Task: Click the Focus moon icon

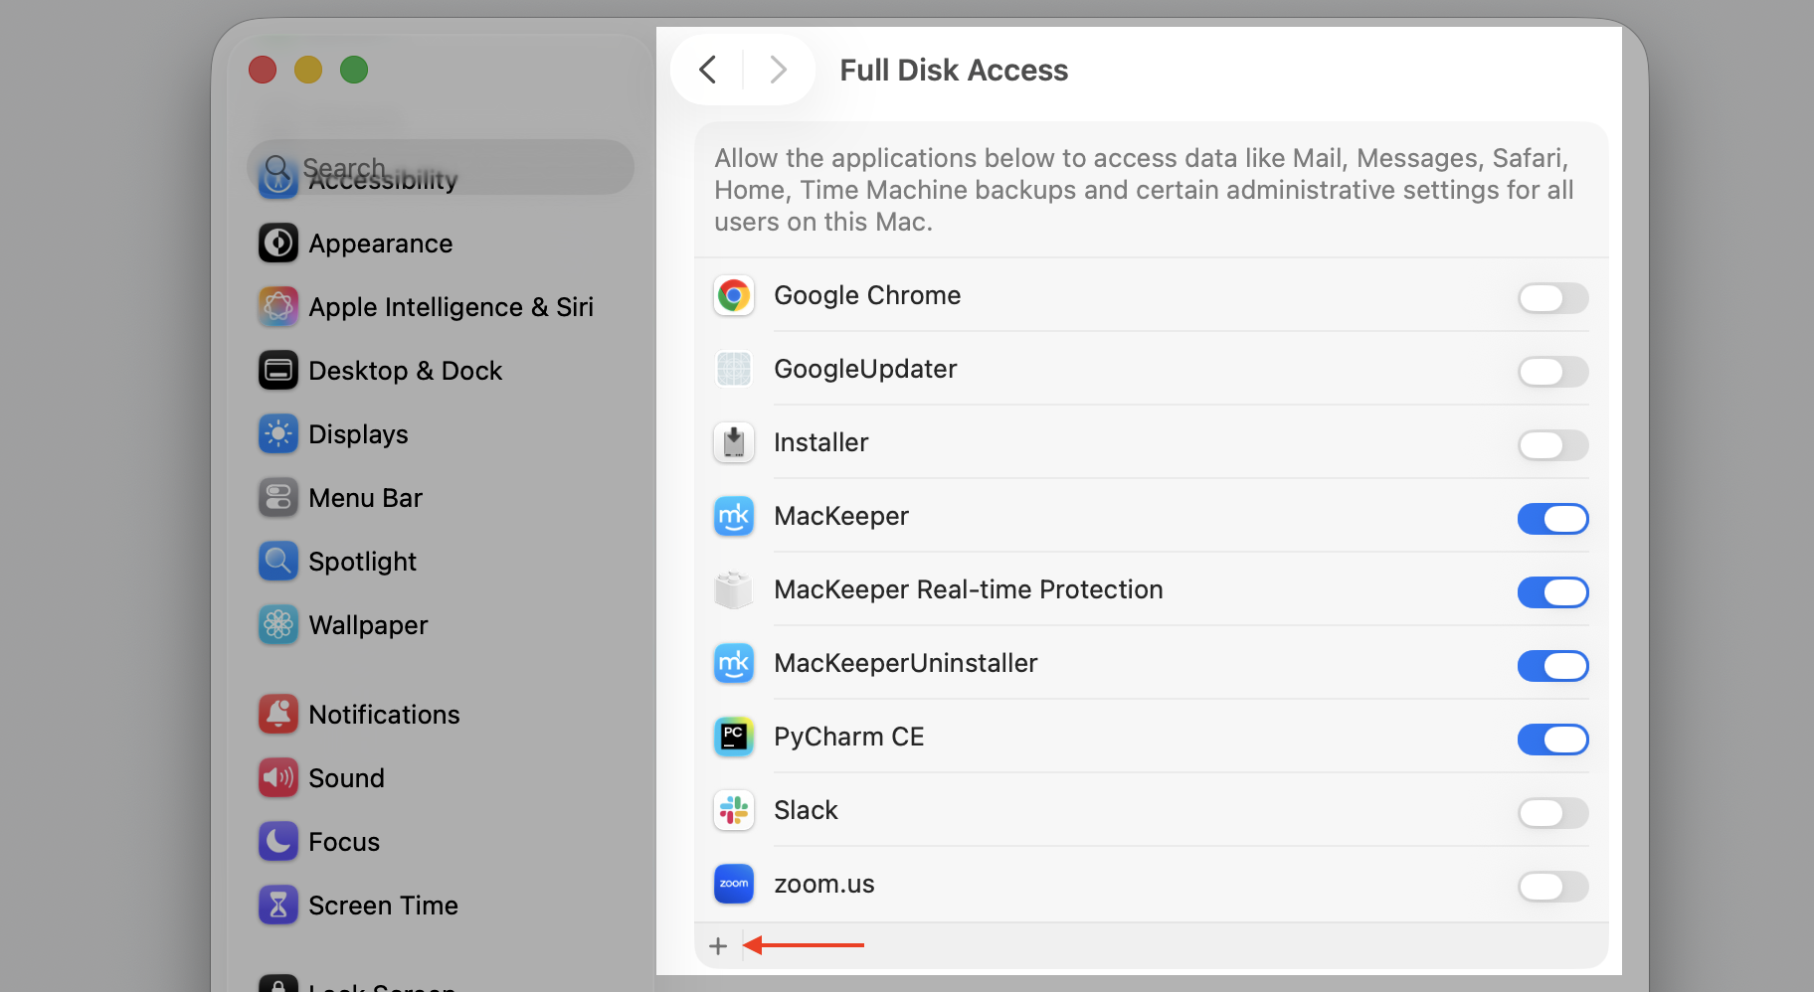Action: [x=278, y=842]
